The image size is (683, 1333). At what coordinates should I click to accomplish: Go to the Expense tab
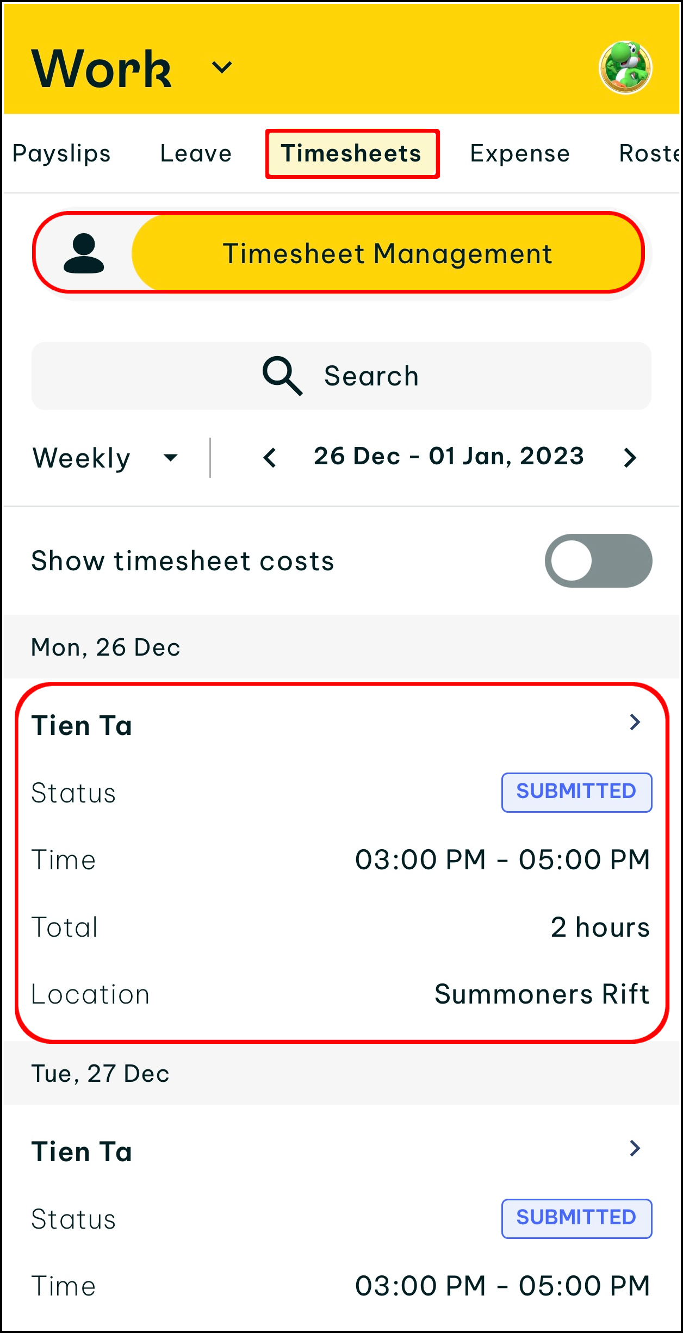[x=520, y=154]
